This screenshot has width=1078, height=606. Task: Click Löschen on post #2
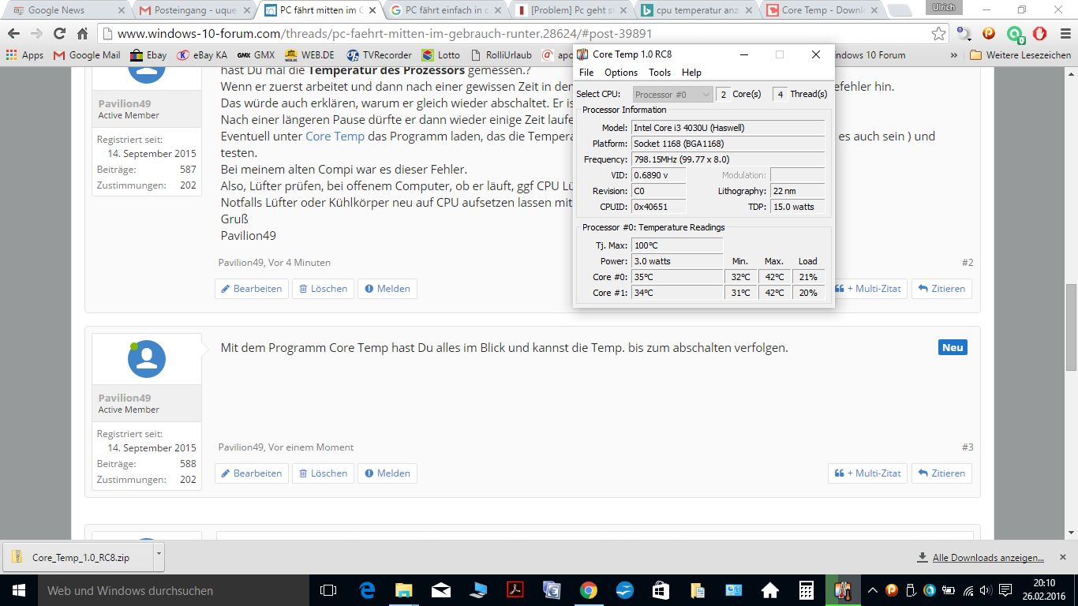pos(323,289)
